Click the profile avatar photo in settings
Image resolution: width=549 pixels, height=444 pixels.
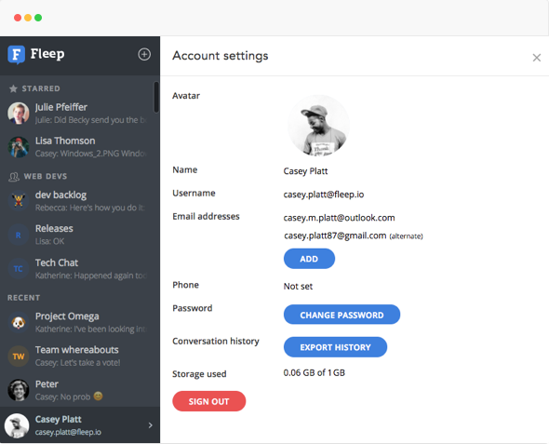(x=318, y=126)
